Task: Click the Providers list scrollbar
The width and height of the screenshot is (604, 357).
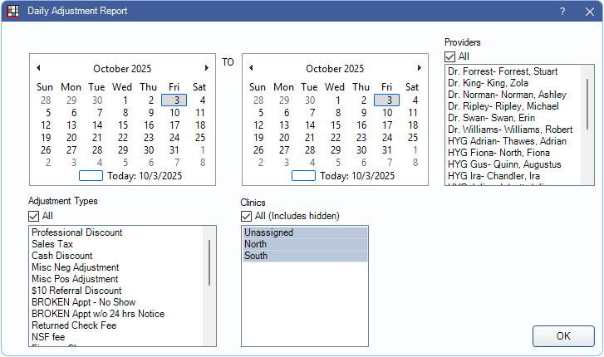Action: pos(588,116)
